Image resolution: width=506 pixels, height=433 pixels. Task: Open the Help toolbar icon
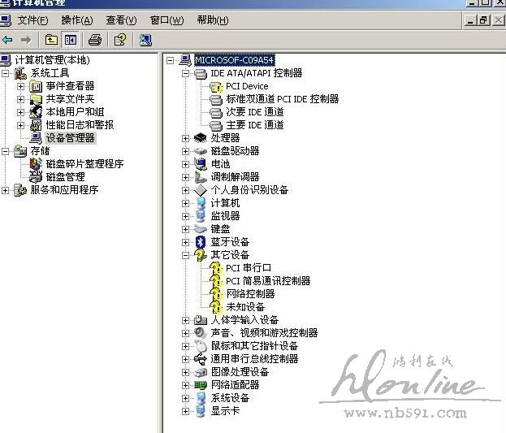coord(120,40)
